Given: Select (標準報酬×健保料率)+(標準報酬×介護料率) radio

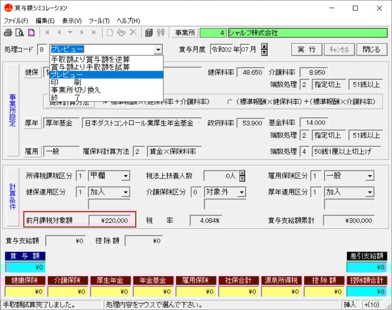Looking at the screenshot, I should [x=230, y=102].
